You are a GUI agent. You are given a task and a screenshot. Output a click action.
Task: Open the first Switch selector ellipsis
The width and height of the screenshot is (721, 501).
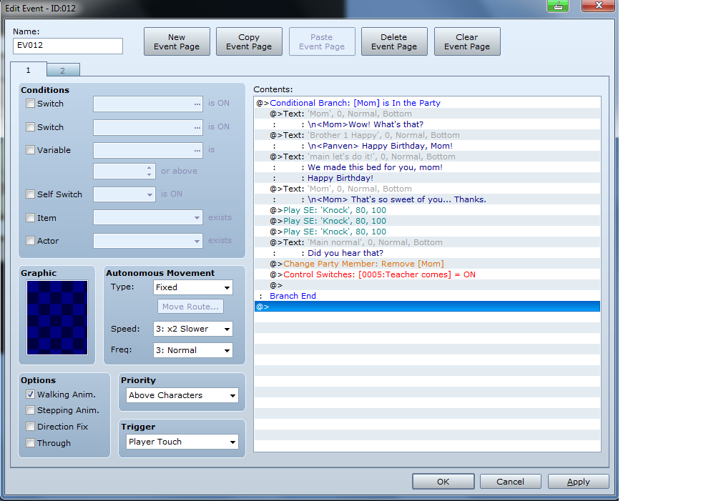tap(197, 104)
